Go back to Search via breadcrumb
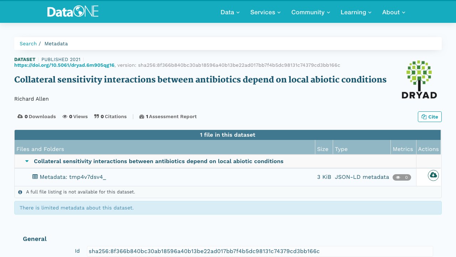Image resolution: width=456 pixels, height=257 pixels. point(28,44)
